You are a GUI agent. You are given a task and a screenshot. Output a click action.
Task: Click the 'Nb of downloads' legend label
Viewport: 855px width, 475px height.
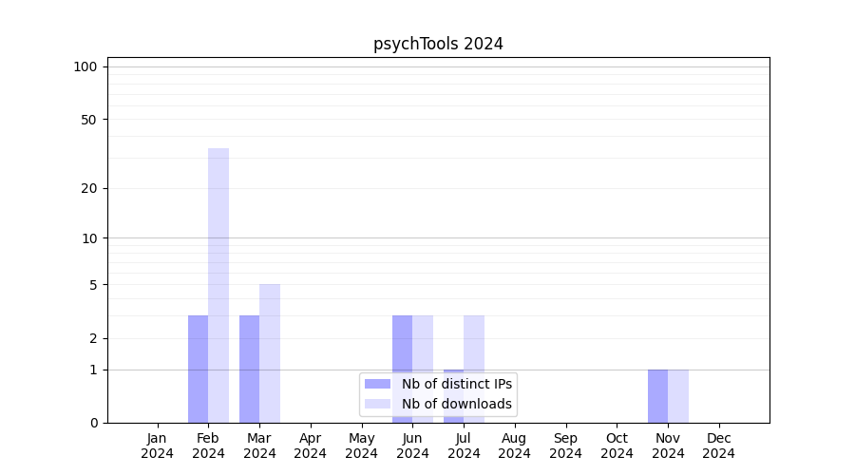coord(457,404)
